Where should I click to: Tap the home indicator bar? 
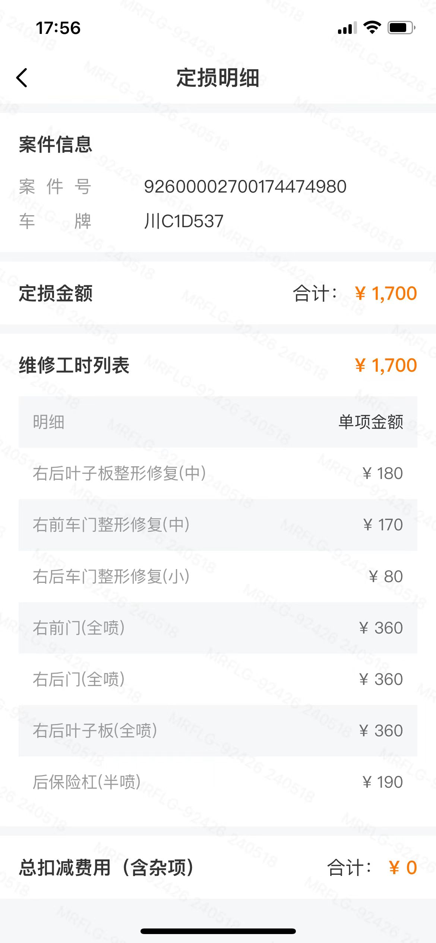coord(218,931)
